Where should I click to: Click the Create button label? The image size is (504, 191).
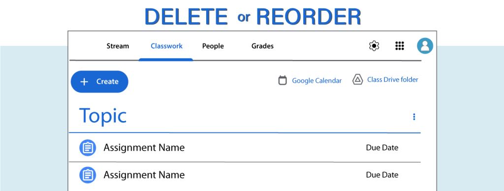pyautogui.click(x=107, y=82)
